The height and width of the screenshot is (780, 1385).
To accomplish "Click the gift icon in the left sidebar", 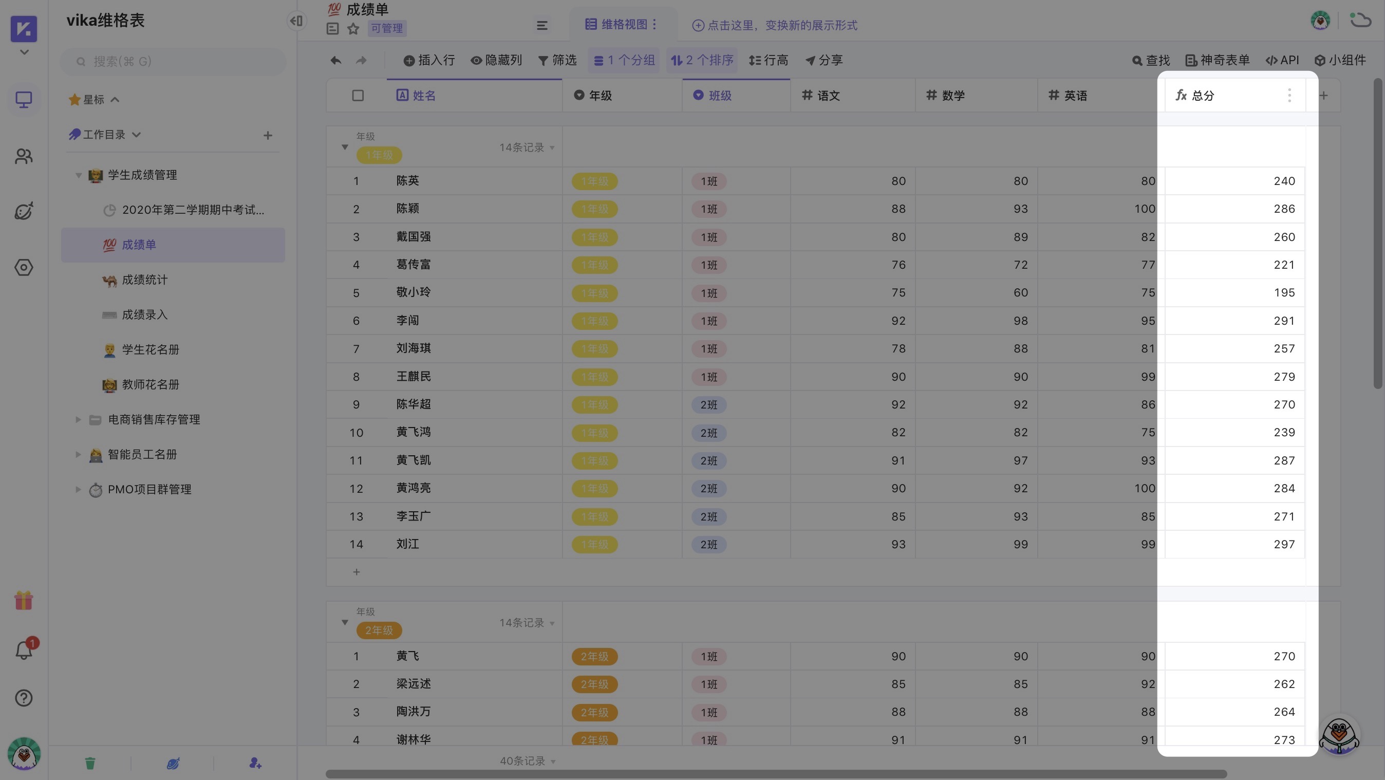I will tap(24, 600).
